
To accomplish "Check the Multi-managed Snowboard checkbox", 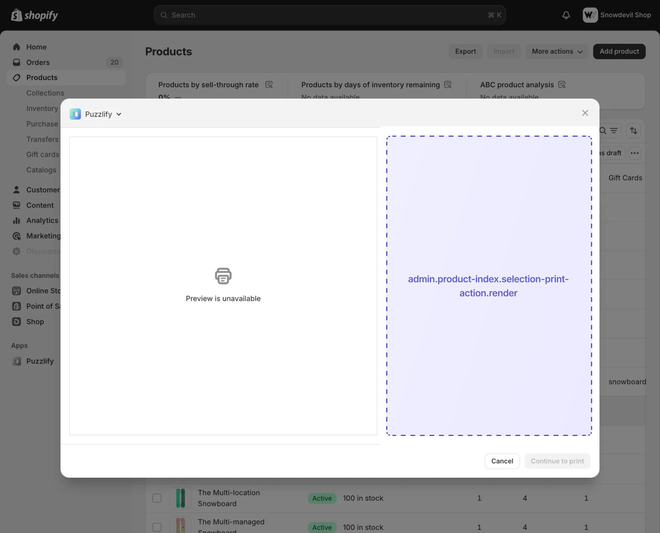I will coord(157,527).
